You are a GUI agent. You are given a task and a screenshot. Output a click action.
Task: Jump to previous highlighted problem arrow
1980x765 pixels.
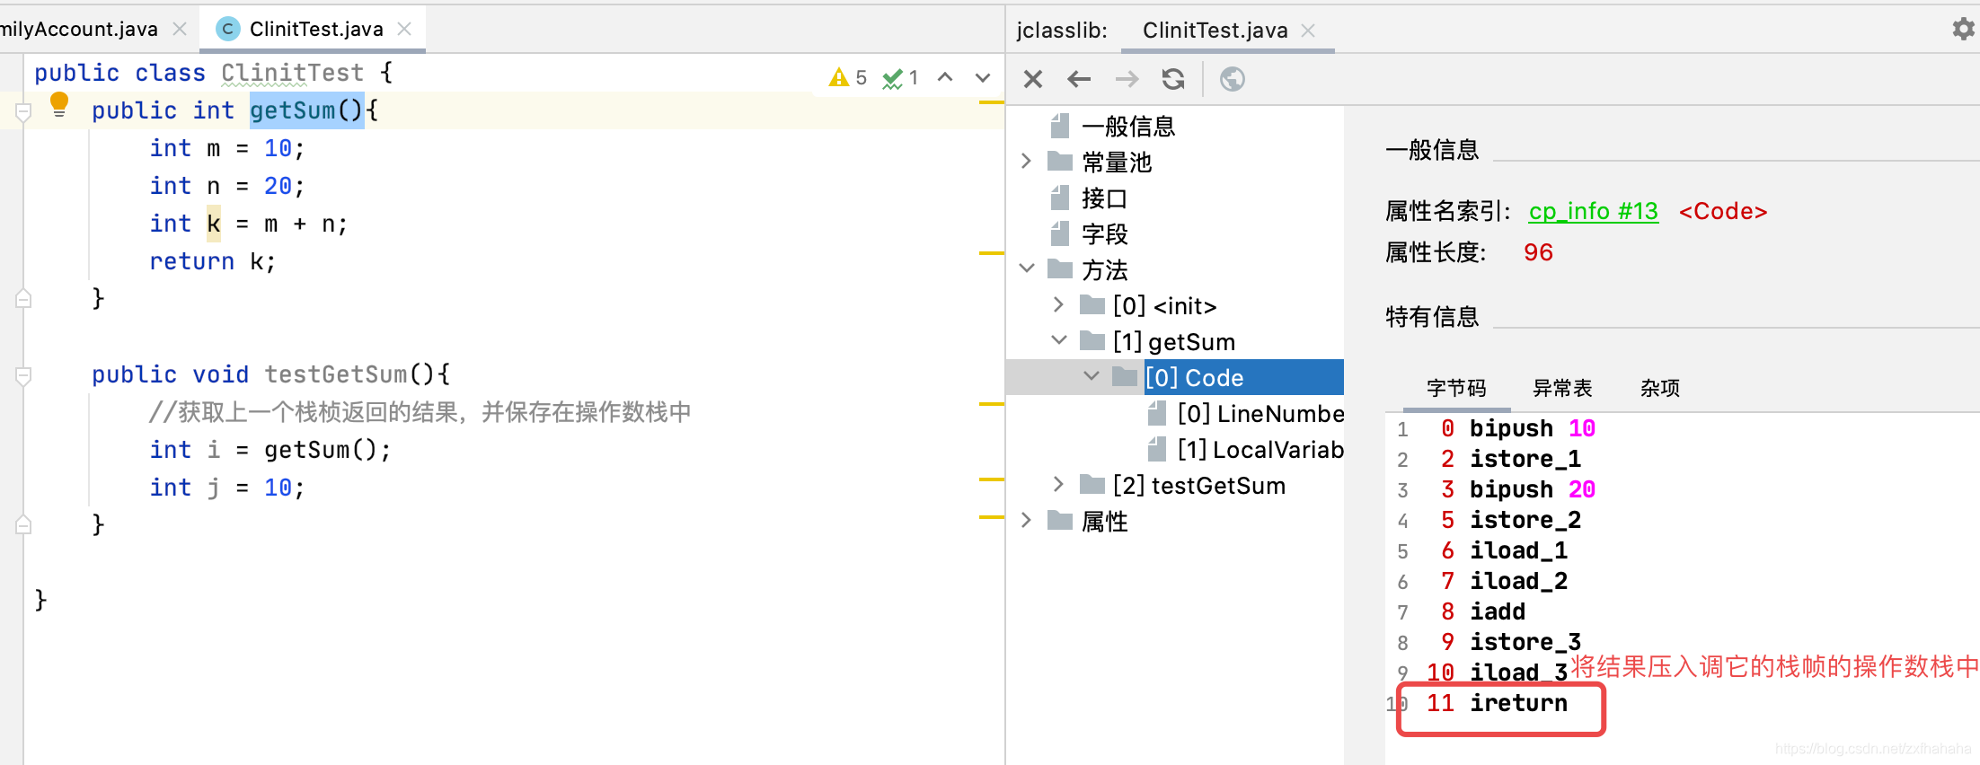(945, 77)
